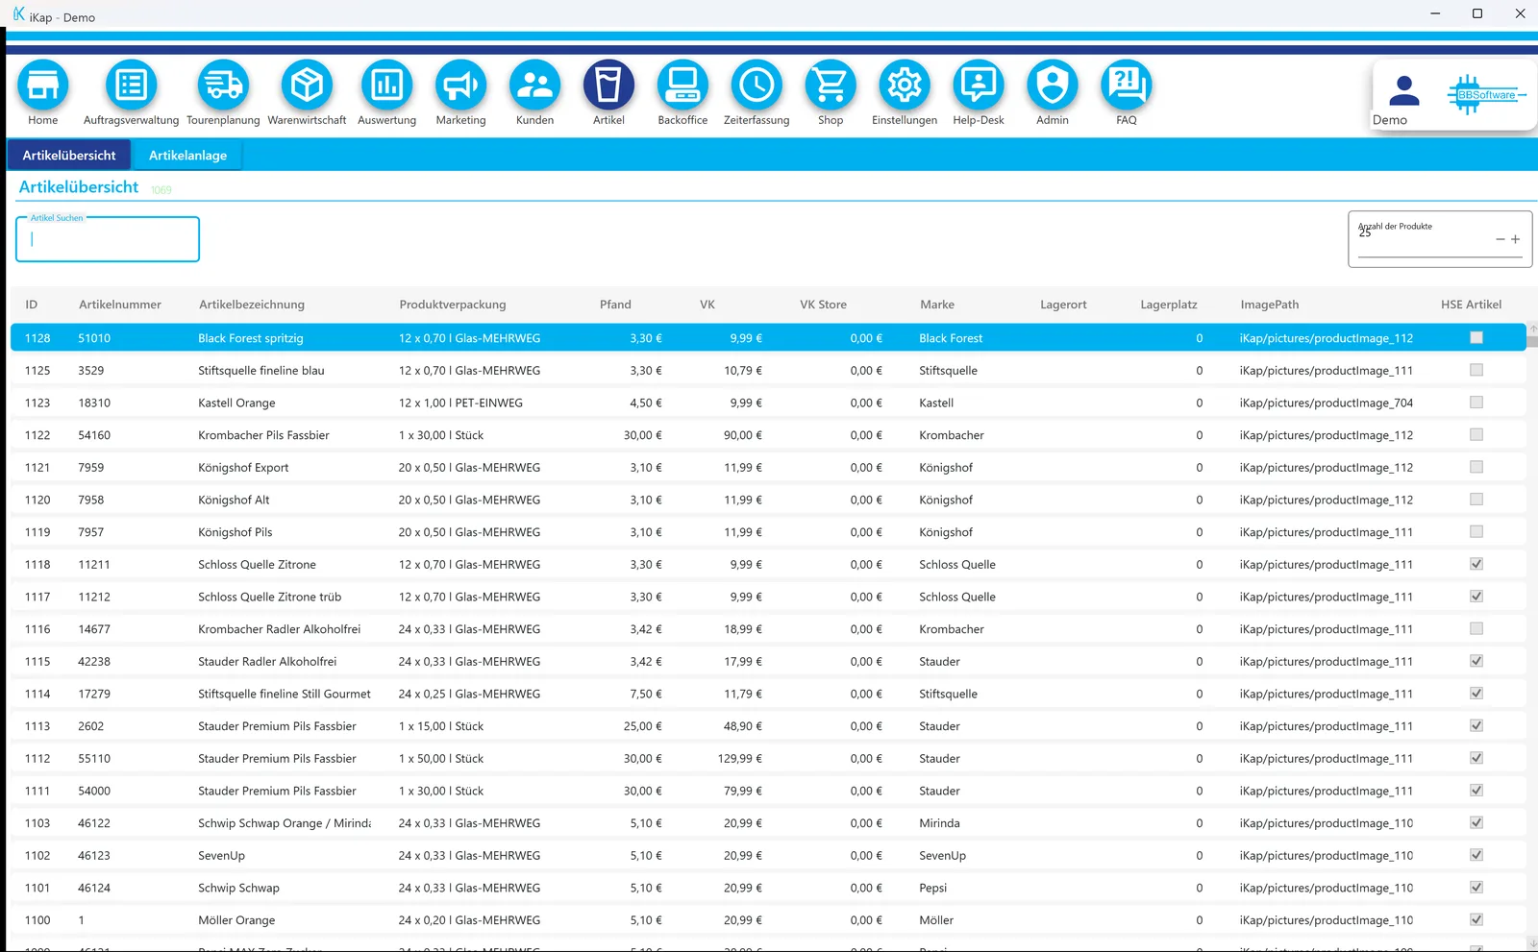
Task: Toggle HSE Artikel checkbox for Black Forest spritzig
Action: click(x=1476, y=337)
